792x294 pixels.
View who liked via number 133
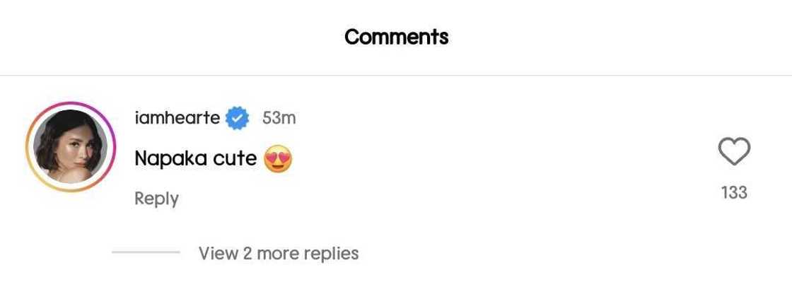tap(734, 192)
